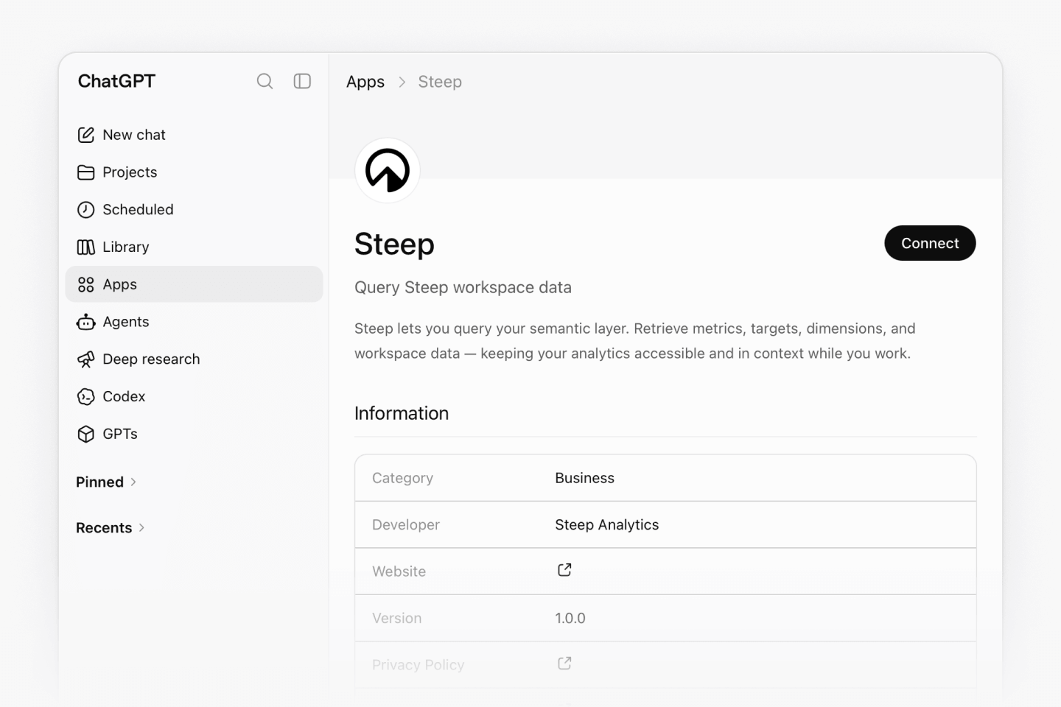Click the Apps grid icon
Viewport: 1061px width, 707px height.
(86, 284)
